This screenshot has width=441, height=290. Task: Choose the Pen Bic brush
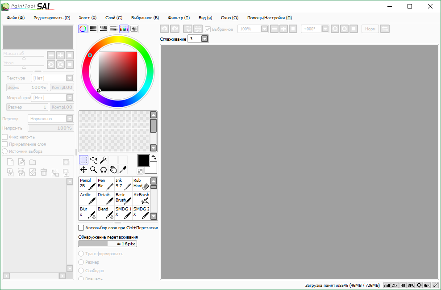point(105,184)
